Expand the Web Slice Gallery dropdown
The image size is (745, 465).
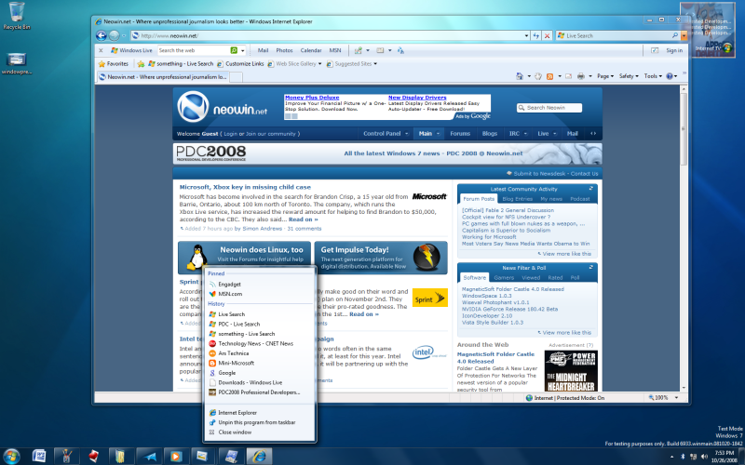[320, 63]
